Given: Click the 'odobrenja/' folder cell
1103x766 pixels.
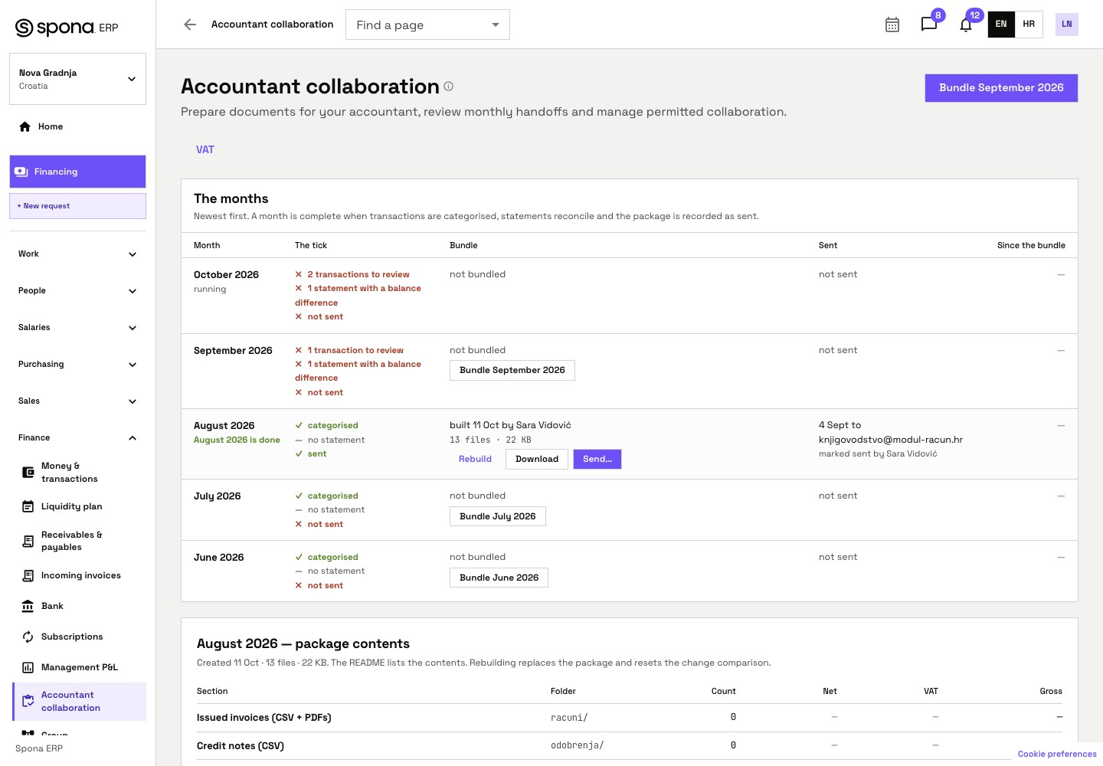Looking at the screenshot, I should point(577,745).
